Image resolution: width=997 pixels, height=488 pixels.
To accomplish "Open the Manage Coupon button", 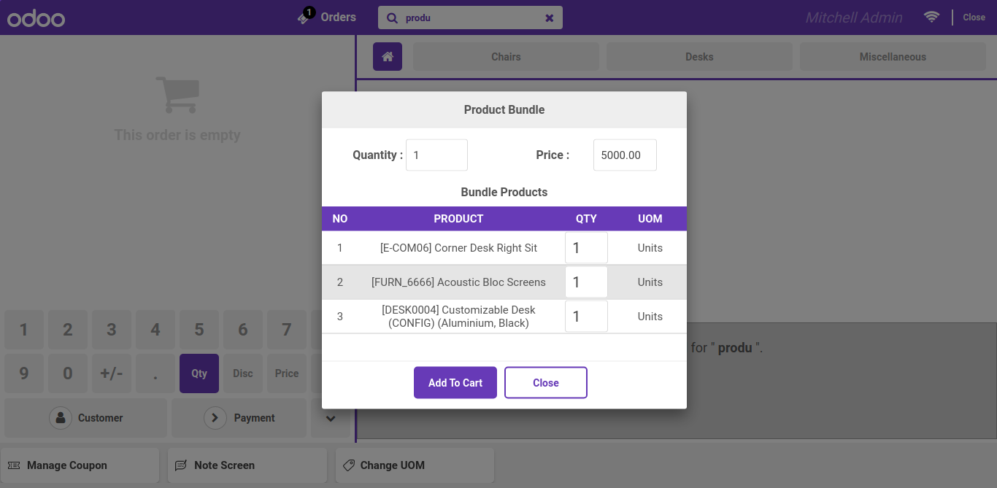I will 80,465.
